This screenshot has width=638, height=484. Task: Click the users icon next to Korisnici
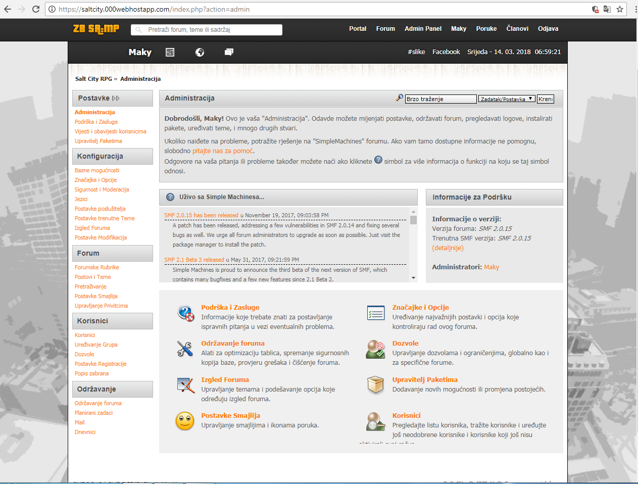pos(375,420)
